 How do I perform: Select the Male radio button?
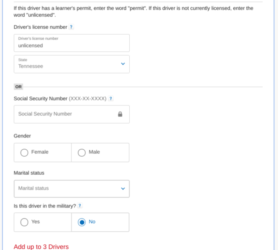click(x=82, y=152)
